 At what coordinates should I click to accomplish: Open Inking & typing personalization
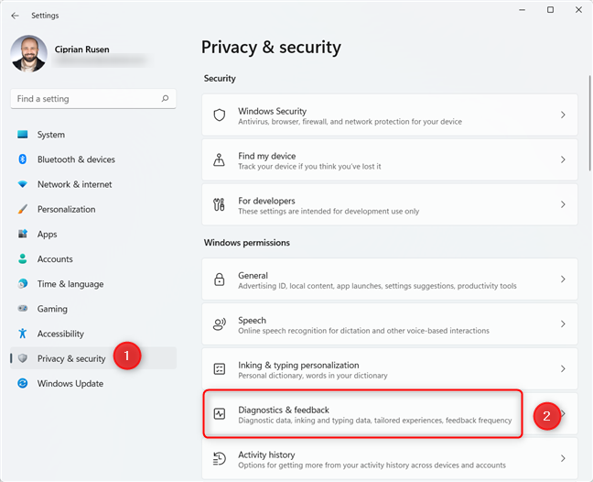pos(390,368)
